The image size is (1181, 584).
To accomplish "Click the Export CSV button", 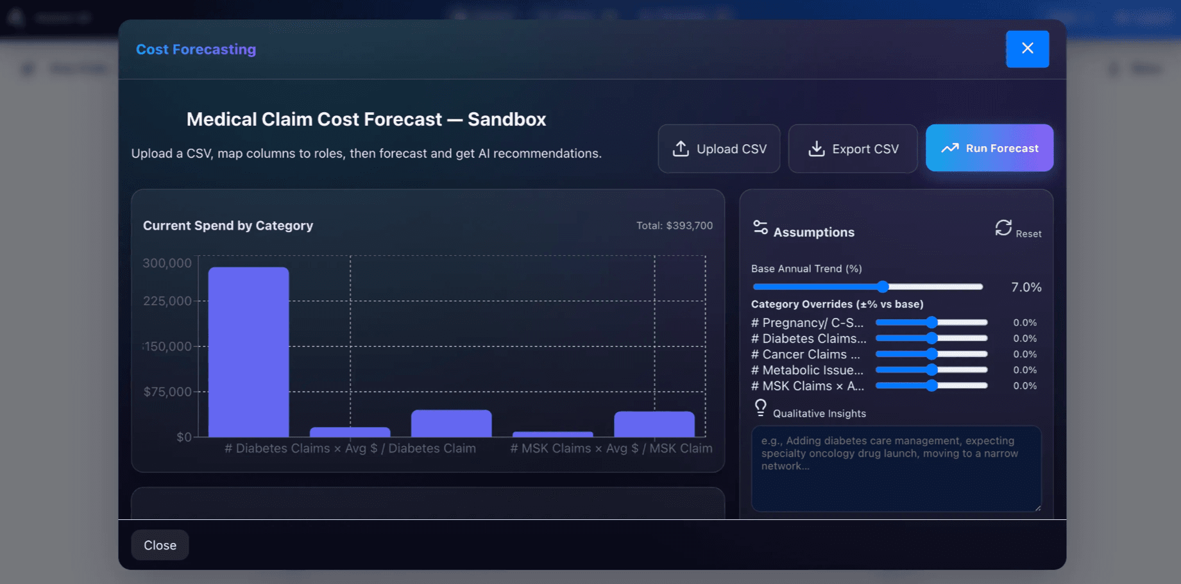I will coord(853,149).
